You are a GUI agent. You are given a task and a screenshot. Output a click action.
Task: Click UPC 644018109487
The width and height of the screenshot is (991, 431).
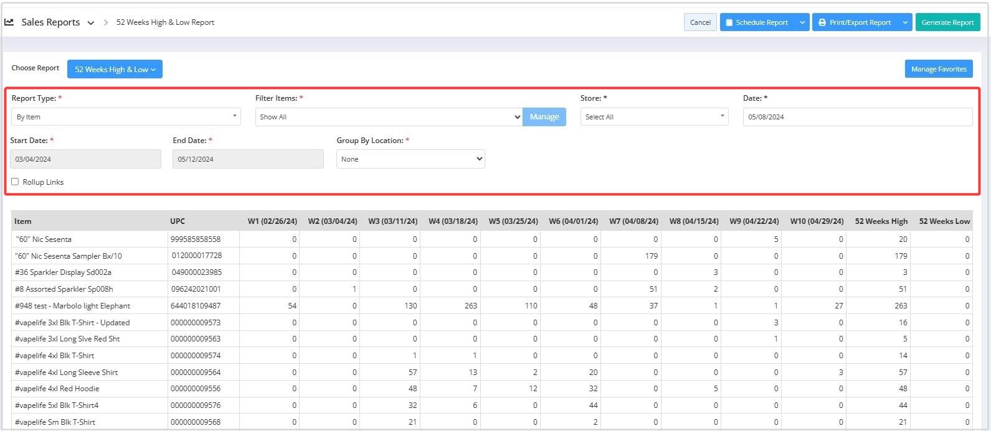pos(196,306)
